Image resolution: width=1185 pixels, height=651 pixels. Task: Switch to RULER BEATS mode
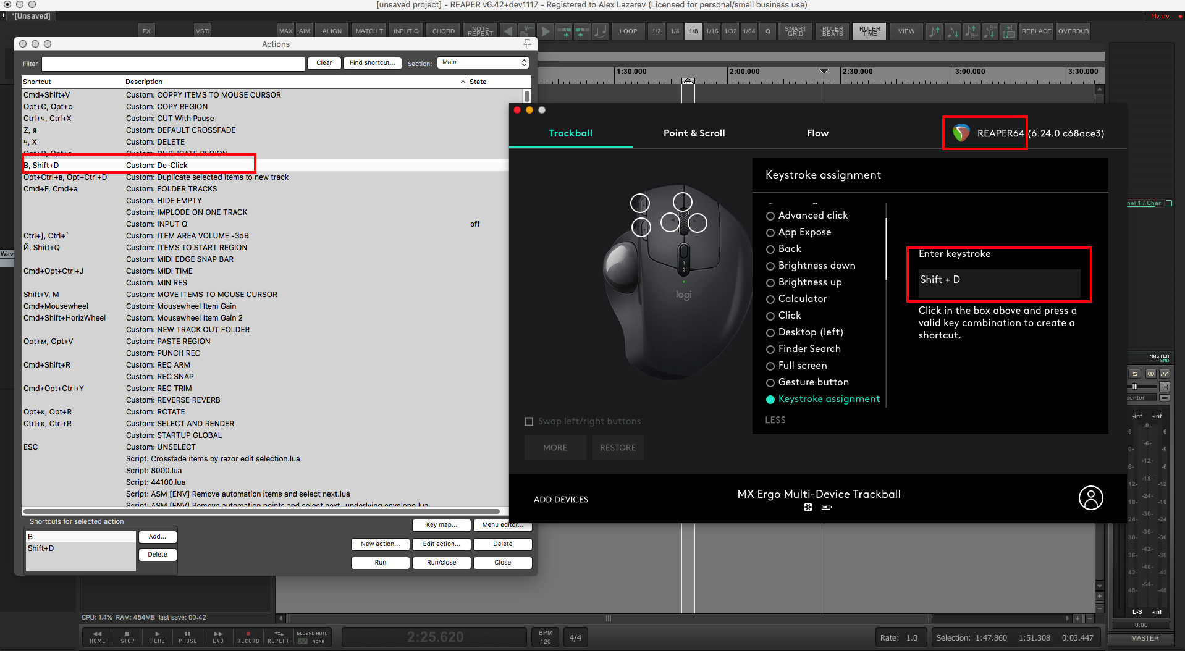pos(832,31)
